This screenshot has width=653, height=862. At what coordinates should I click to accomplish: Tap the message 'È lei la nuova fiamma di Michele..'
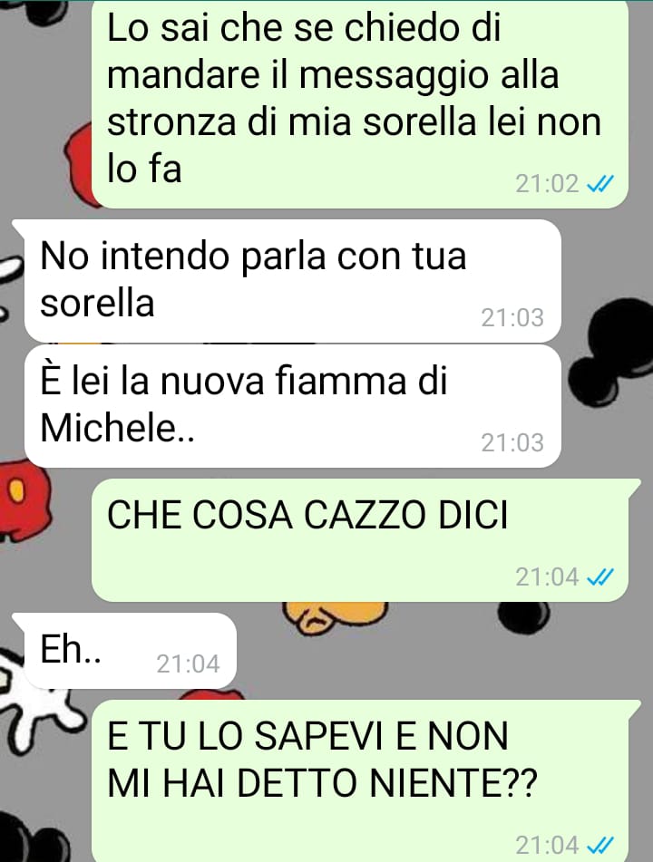tap(293, 406)
